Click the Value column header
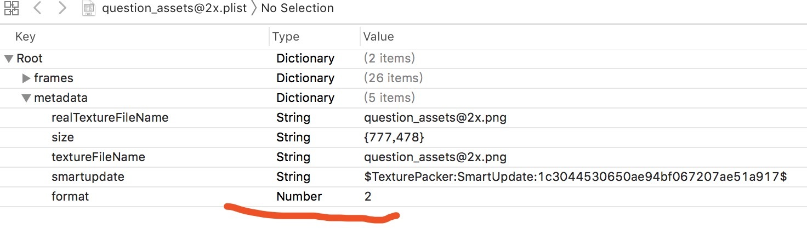This screenshot has height=228, width=807. point(379,37)
